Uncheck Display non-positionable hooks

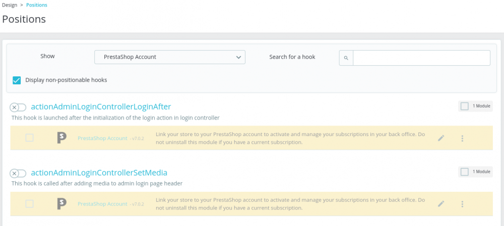click(17, 80)
